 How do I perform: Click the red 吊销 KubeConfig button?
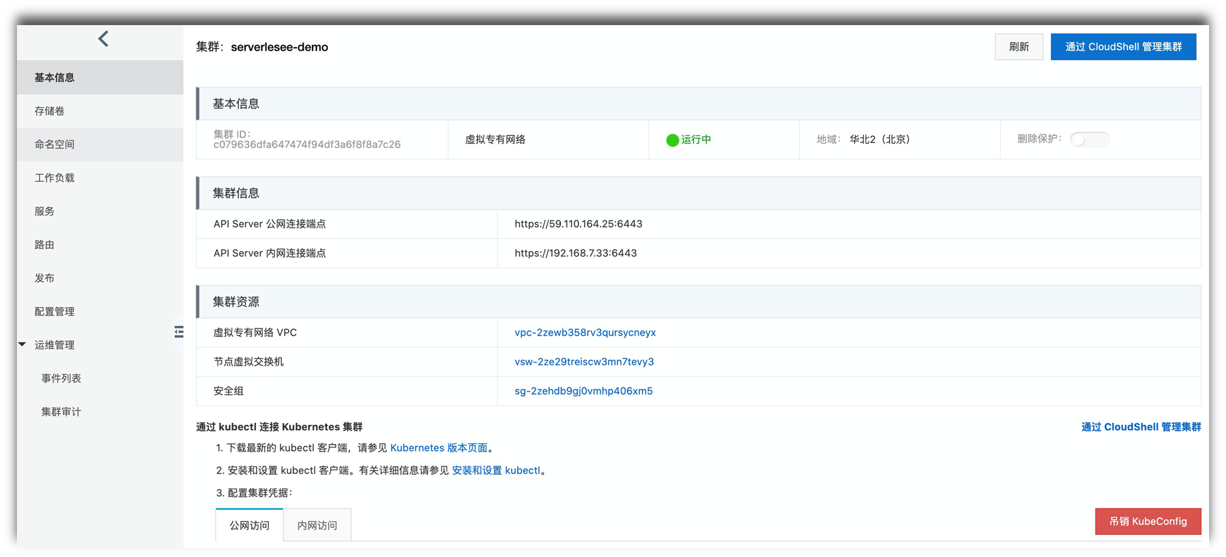coord(1148,521)
